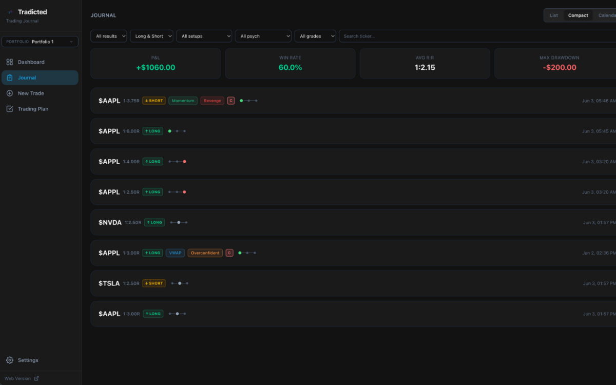Switch to Compact view
Screen dimensions: 616x385
click(x=578, y=15)
